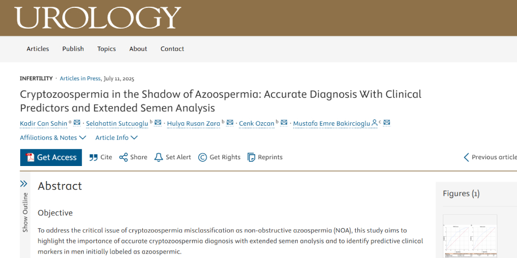
Task: Expand Affiliations & Notes section
Action: pyautogui.click(x=53, y=137)
